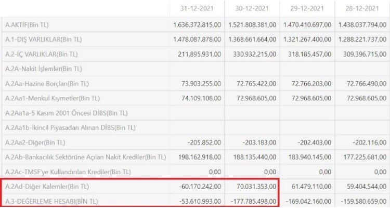390x209 pixels.
Task: Select the TMSF'ye Kullandırılan Krediler row label
Action: (x=68, y=172)
